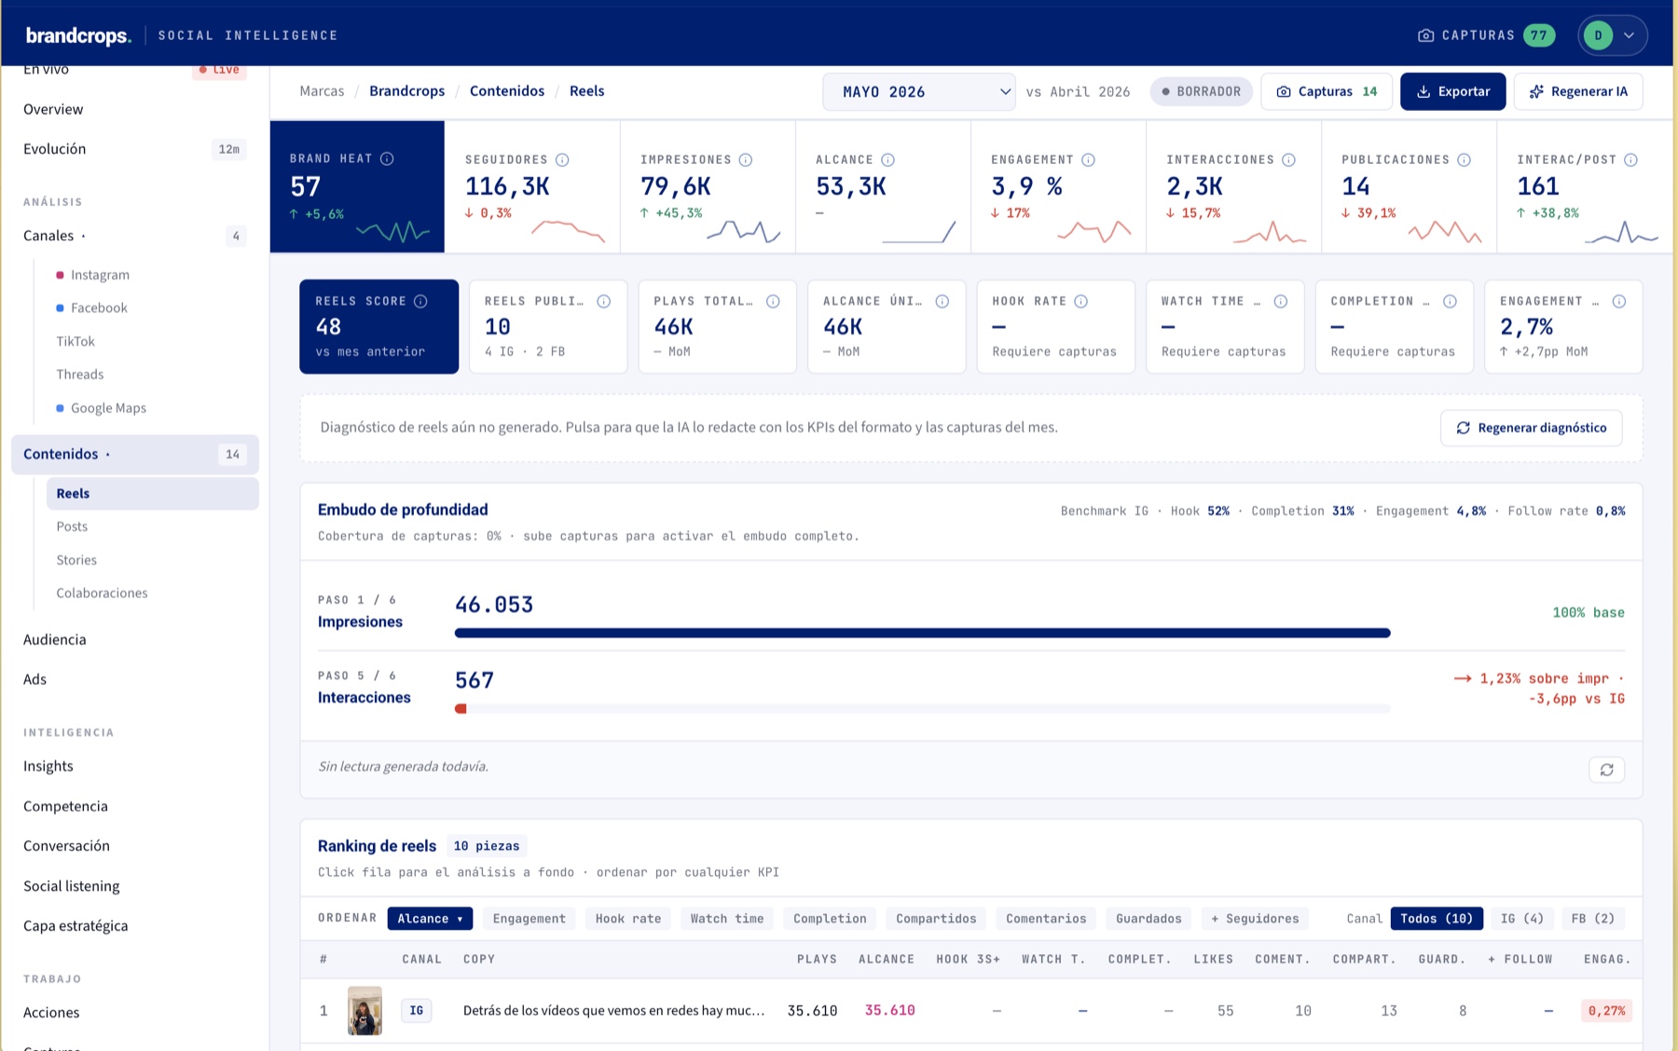Click the Impresiones funnel progress bar

click(922, 633)
